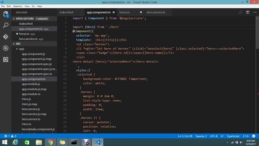Click Ln 3, Col 28 in status bar

(x=185, y=136)
